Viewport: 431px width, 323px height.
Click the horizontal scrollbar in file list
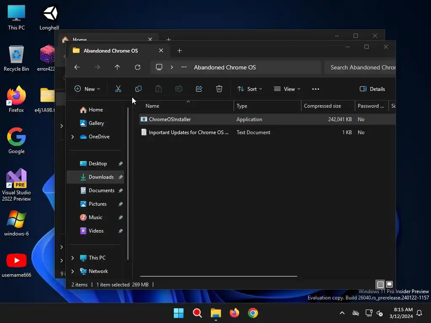(x=218, y=276)
